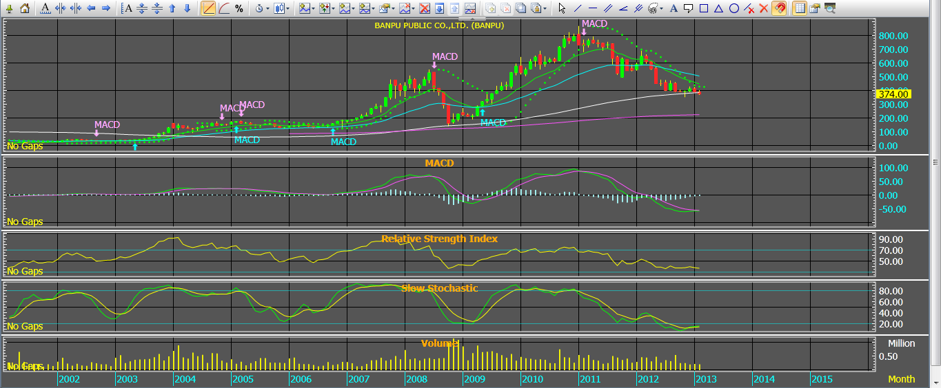Screen dimensions: 941x388
Task: Click the No Gaps label in MACD panel
Action: [25, 222]
